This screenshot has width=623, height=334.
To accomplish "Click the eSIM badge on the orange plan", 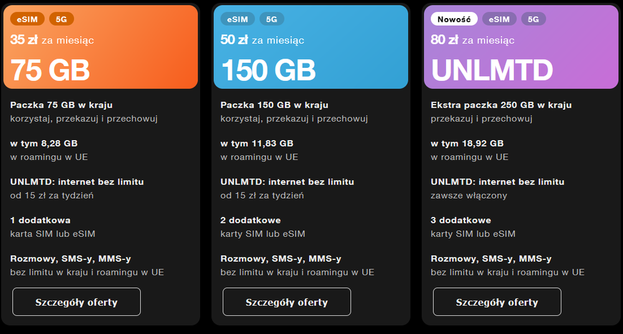I will pyautogui.click(x=27, y=19).
